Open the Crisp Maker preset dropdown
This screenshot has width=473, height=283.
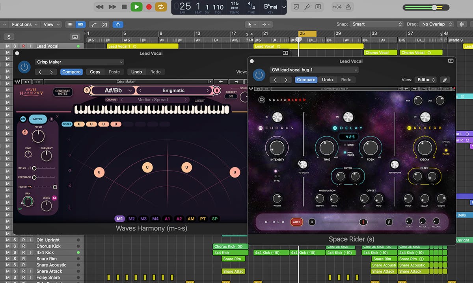click(x=79, y=62)
